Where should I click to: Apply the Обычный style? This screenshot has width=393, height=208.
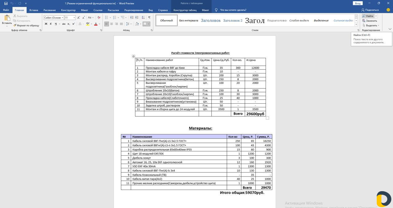(x=166, y=20)
